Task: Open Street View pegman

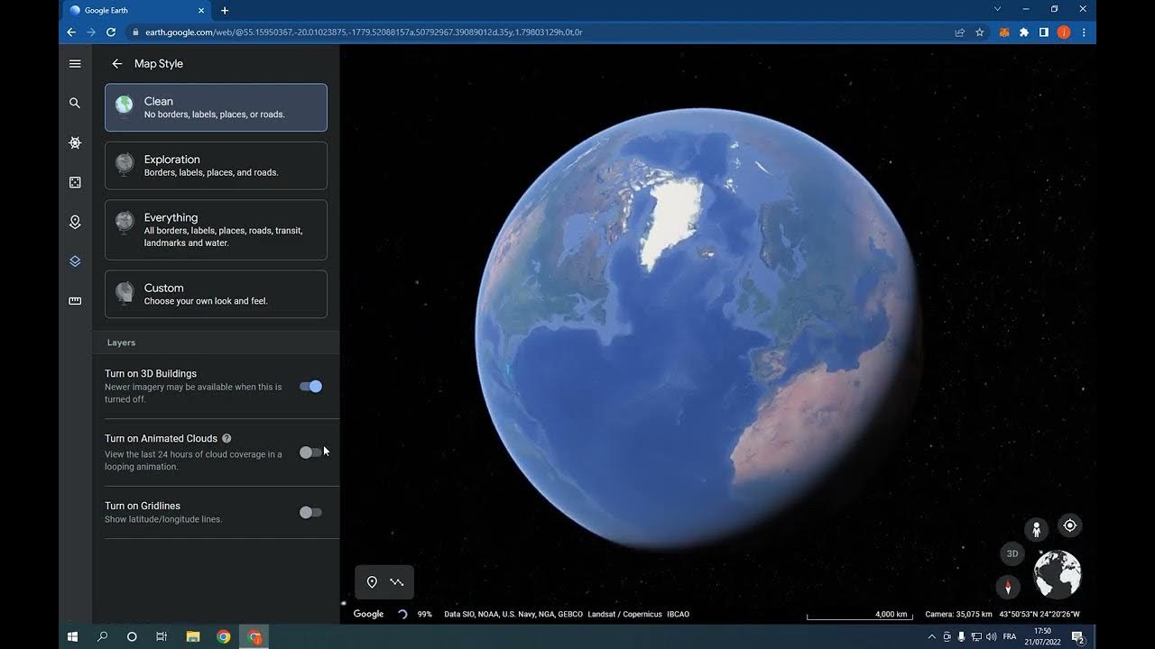Action: pos(1036,530)
